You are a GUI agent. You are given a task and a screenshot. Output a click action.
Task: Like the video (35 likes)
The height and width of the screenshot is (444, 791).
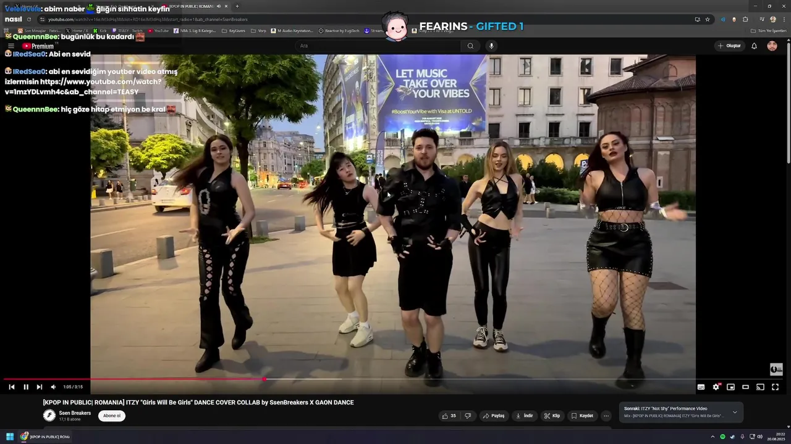(449, 416)
